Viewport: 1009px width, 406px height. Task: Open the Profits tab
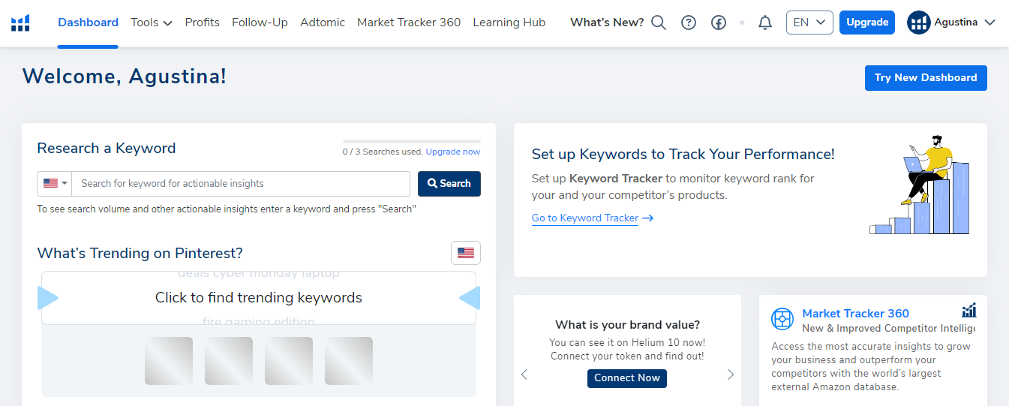pyautogui.click(x=203, y=23)
